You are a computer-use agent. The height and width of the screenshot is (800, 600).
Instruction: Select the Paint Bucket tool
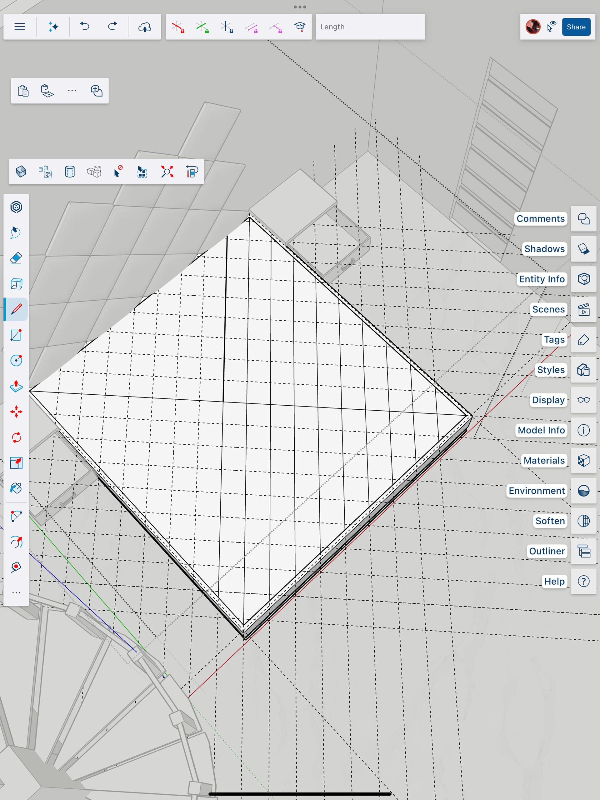tap(16, 488)
